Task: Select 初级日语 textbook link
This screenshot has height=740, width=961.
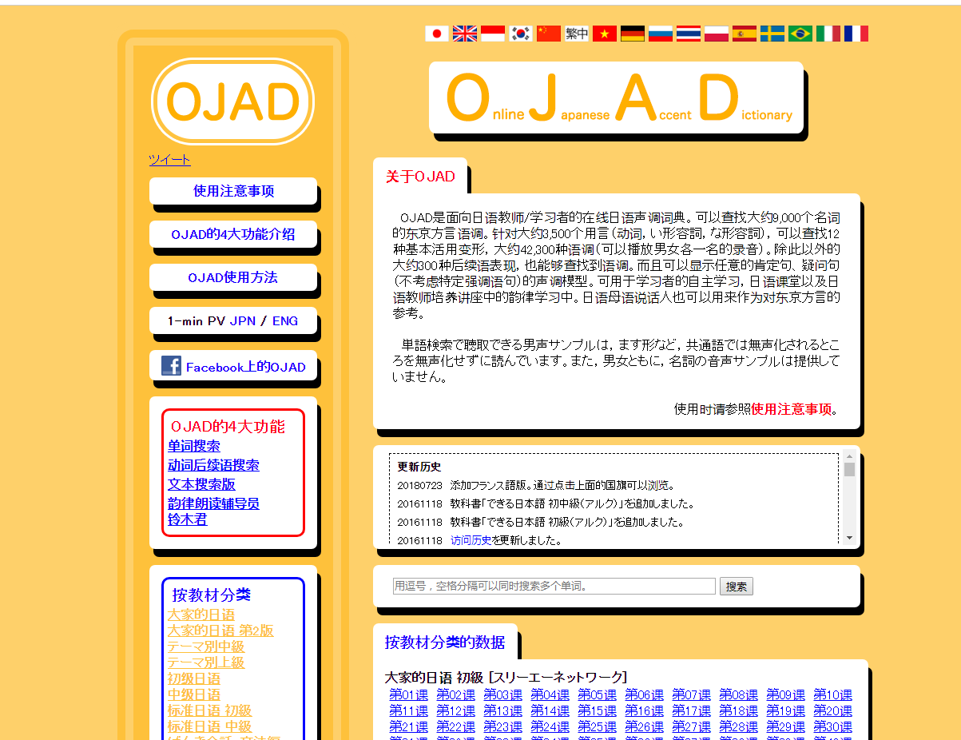Action: [194, 678]
